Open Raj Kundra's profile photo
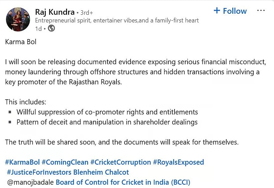This screenshot has height=188, width=274. pos(18,19)
